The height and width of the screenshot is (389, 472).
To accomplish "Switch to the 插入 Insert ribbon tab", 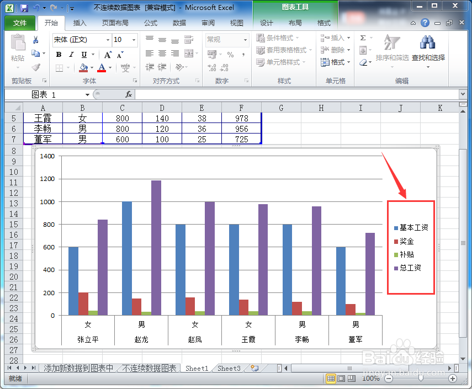I will (x=79, y=23).
